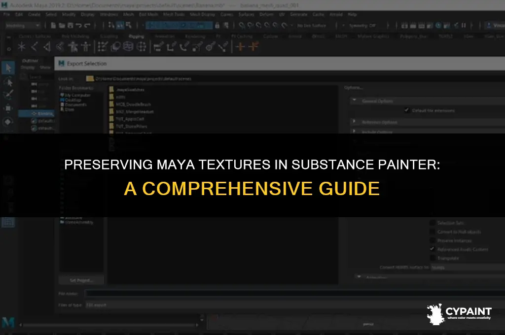
Task: Open the Windows menu
Action: [109, 14]
